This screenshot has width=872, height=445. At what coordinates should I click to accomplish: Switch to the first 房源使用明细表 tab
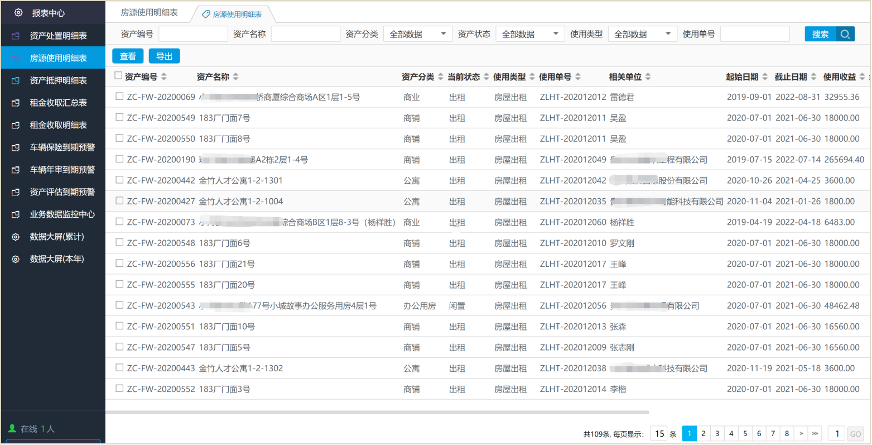149,12
